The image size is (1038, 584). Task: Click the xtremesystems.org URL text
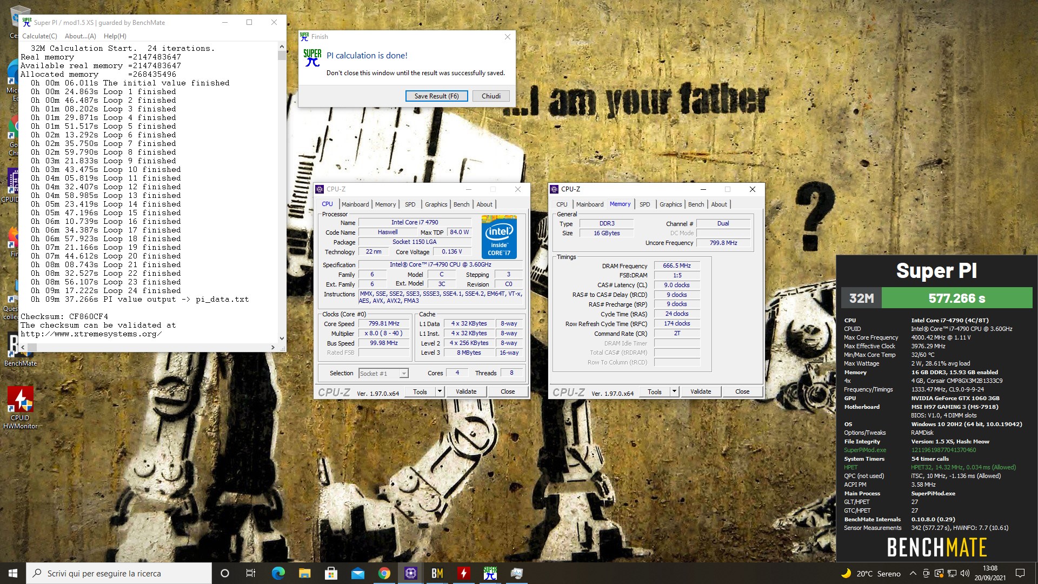[91, 334]
